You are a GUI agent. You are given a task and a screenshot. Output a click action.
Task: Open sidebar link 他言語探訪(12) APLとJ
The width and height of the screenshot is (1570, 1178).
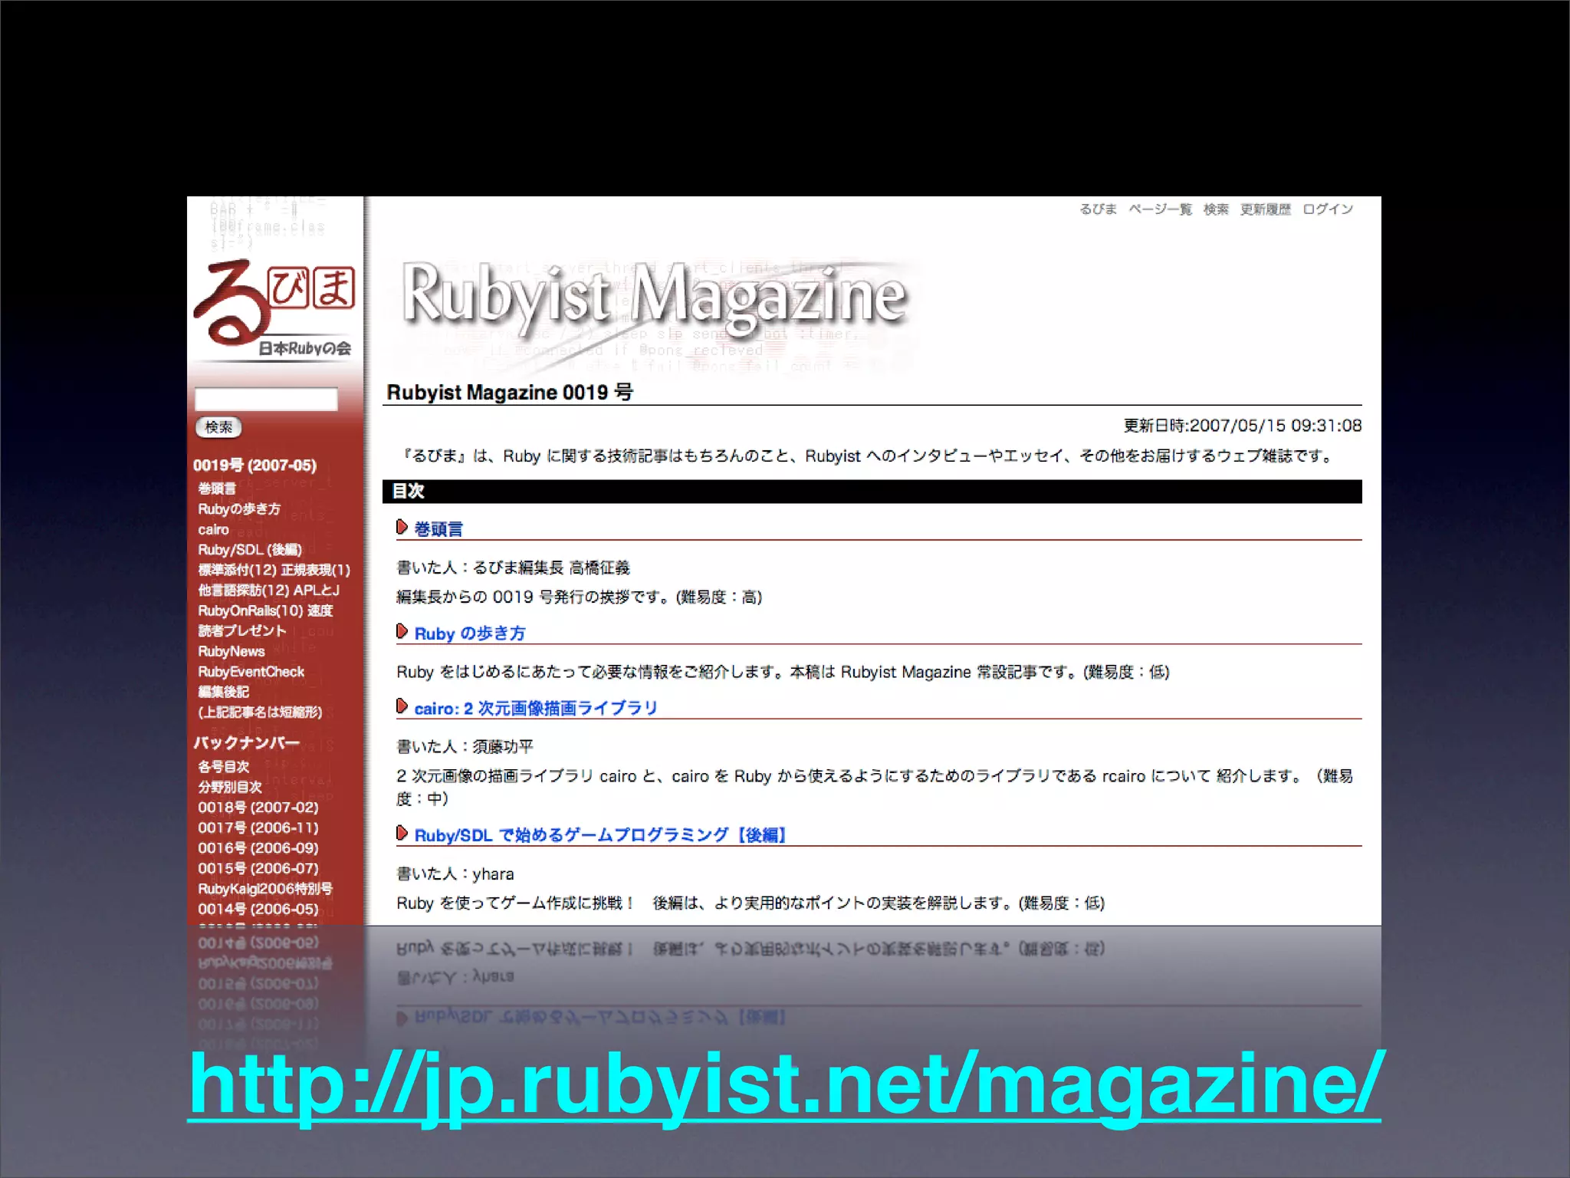point(268,591)
